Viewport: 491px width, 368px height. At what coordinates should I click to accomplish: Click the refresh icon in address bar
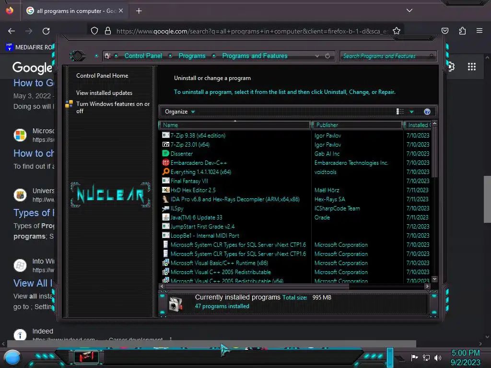327,56
